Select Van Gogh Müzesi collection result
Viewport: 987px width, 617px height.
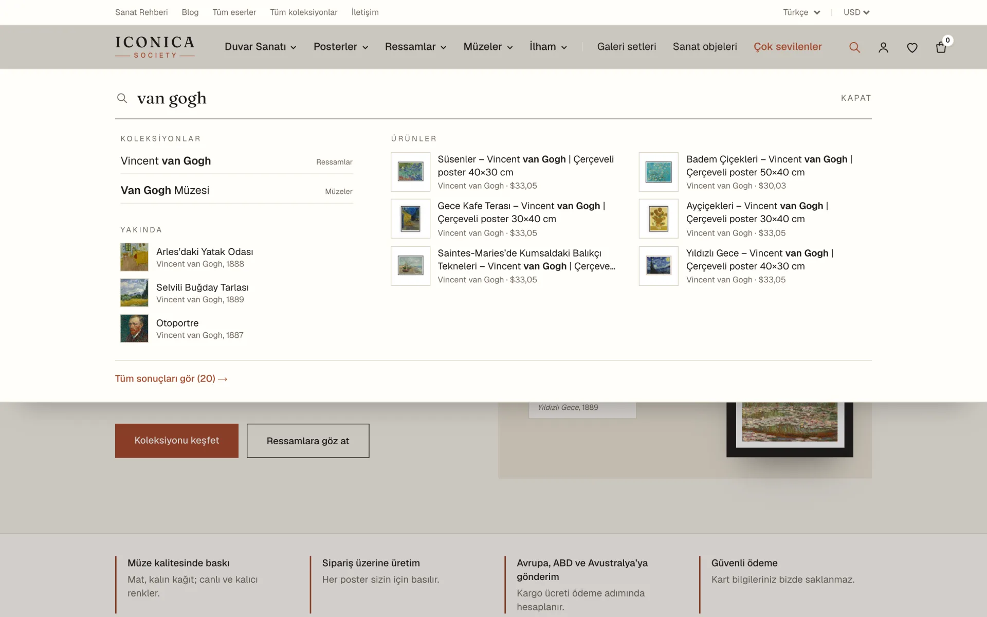tap(236, 190)
